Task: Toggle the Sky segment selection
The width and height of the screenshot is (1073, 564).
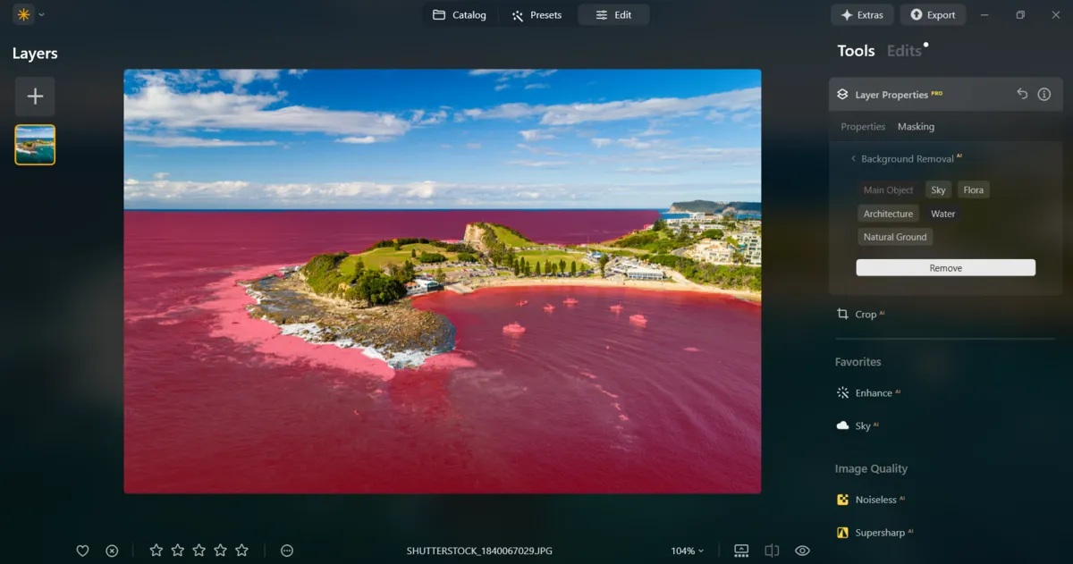Action: pos(938,189)
